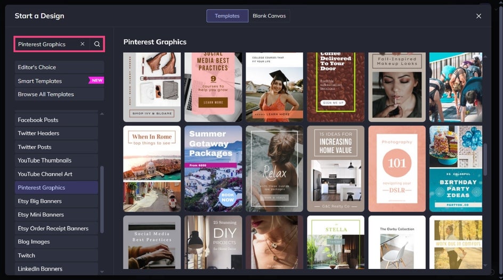Choose YouTube Thumbnails category
The width and height of the screenshot is (503, 280).
click(x=56, y=161)
